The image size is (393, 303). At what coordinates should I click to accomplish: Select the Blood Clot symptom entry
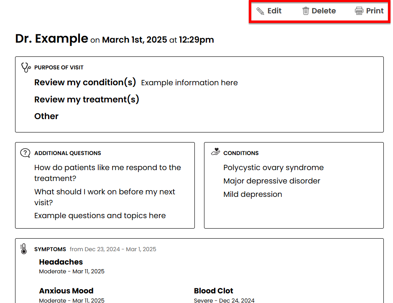coord(213,291)
